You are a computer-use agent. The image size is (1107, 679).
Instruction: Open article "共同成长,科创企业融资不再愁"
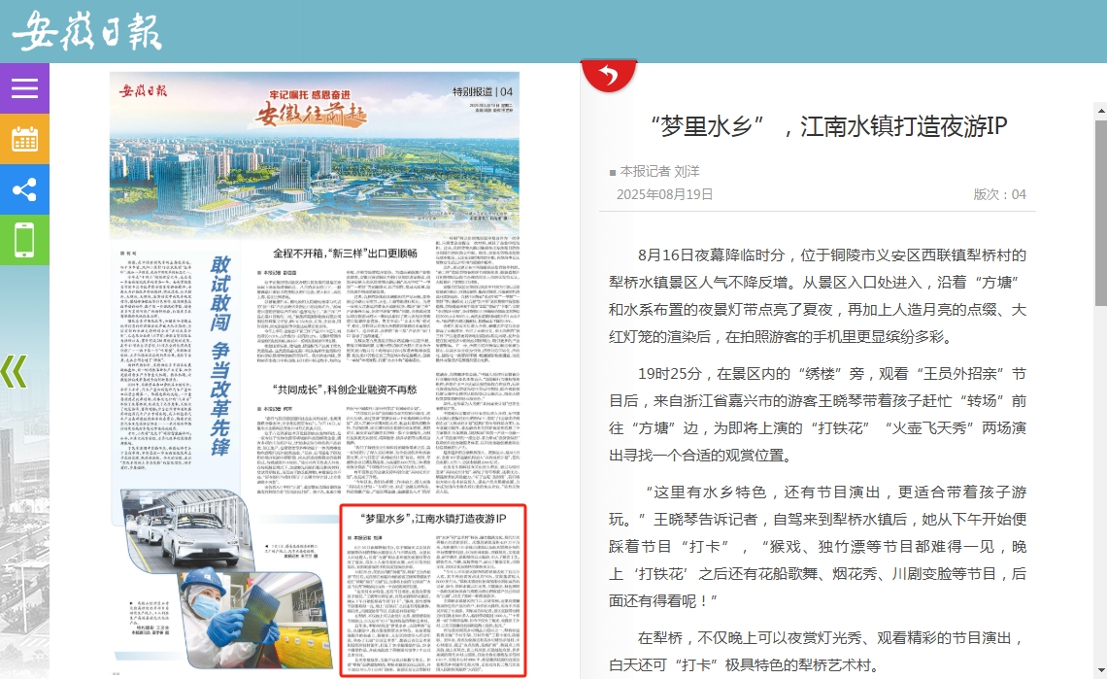(x=330, y=389)
